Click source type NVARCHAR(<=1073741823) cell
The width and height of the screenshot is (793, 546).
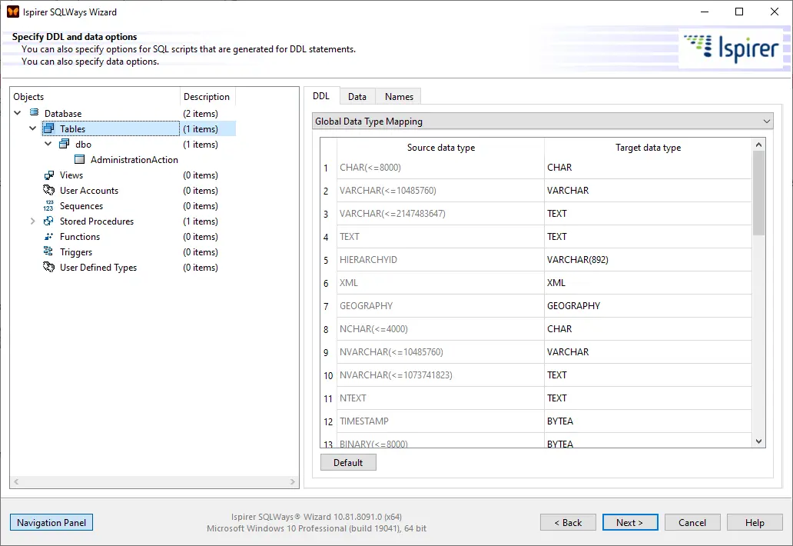pyautogui.click(x=440, y=375)
